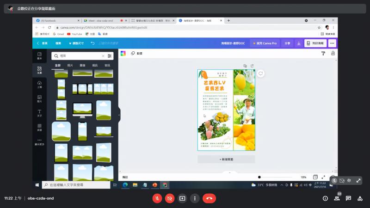
Task: Toggle the Canva lock icon
Action: 333,53
